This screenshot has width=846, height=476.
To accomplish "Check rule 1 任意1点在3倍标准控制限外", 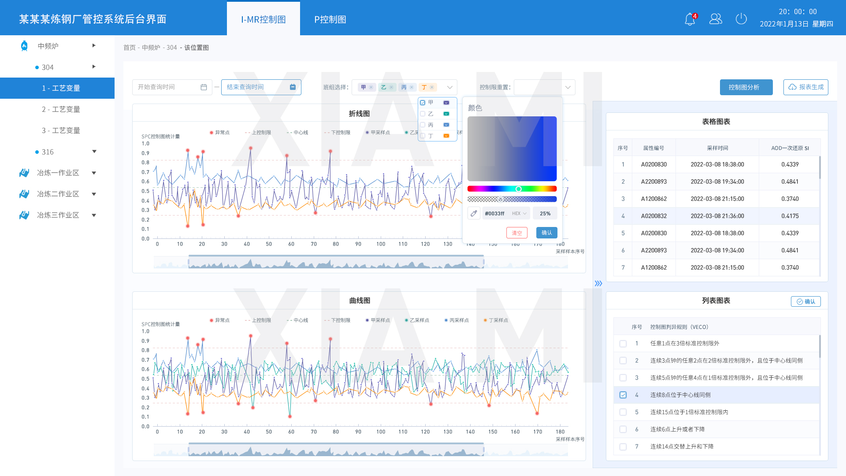I will click(x=623, y=344).
